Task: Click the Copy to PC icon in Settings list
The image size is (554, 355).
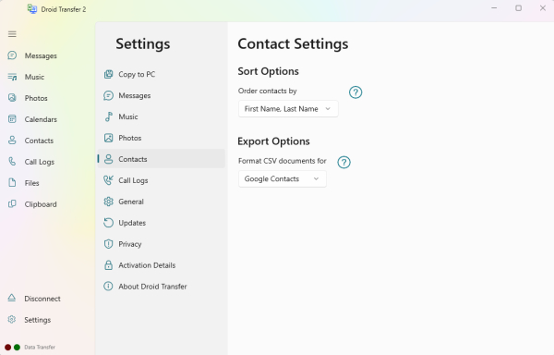Action: point(108,74)
